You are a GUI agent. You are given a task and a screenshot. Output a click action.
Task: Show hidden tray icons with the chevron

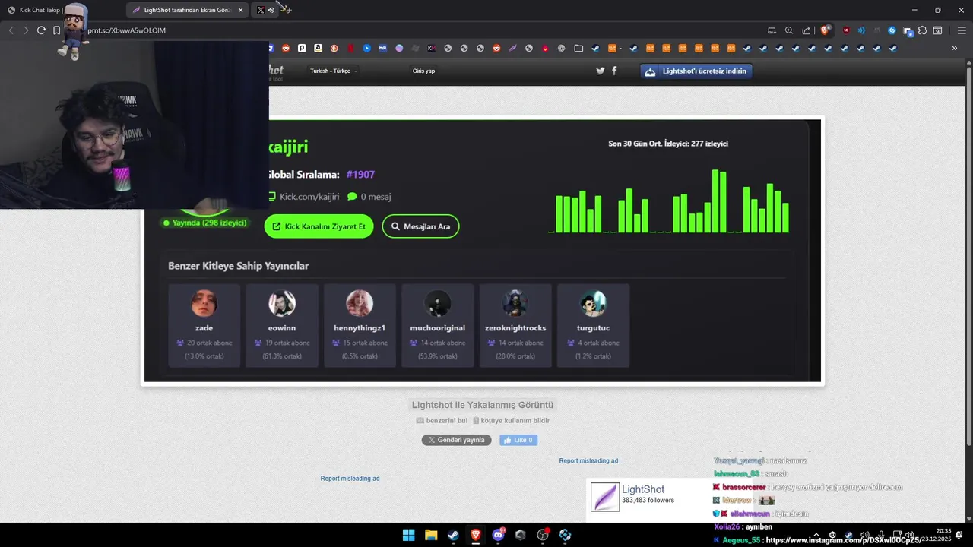point(817,535)
